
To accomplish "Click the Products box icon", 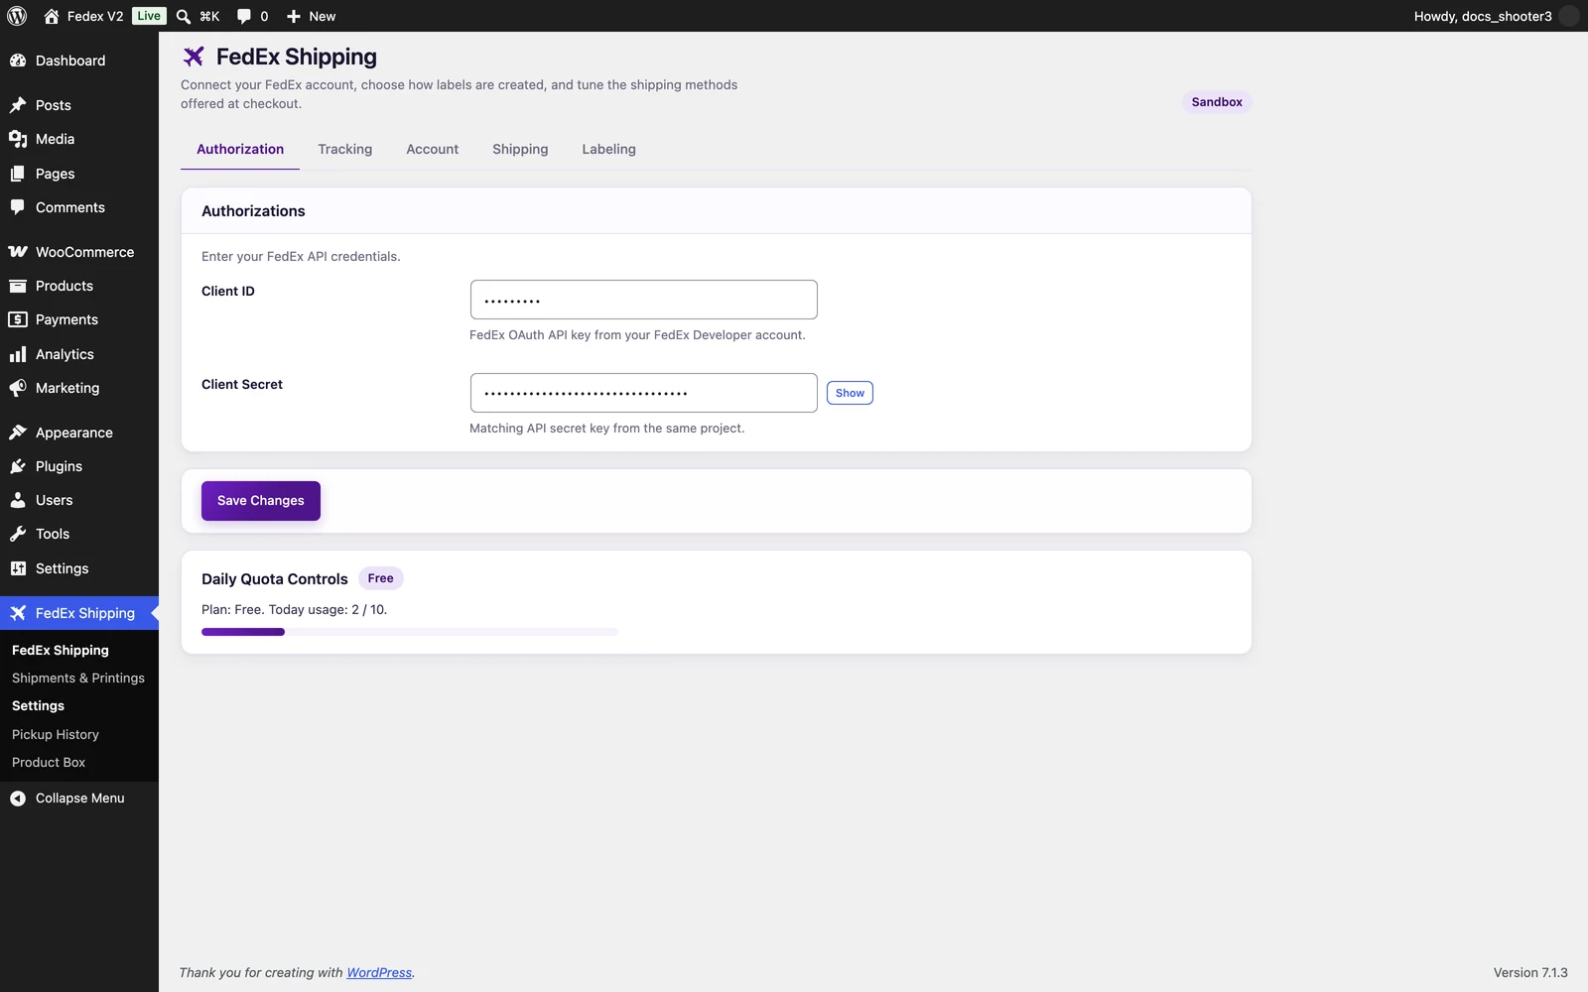I will tap(18, 286).
